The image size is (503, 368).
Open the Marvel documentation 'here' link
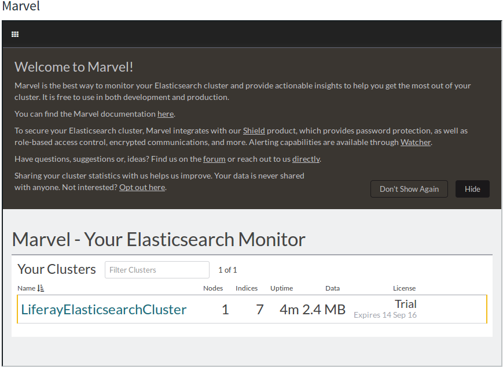[166, 114]
